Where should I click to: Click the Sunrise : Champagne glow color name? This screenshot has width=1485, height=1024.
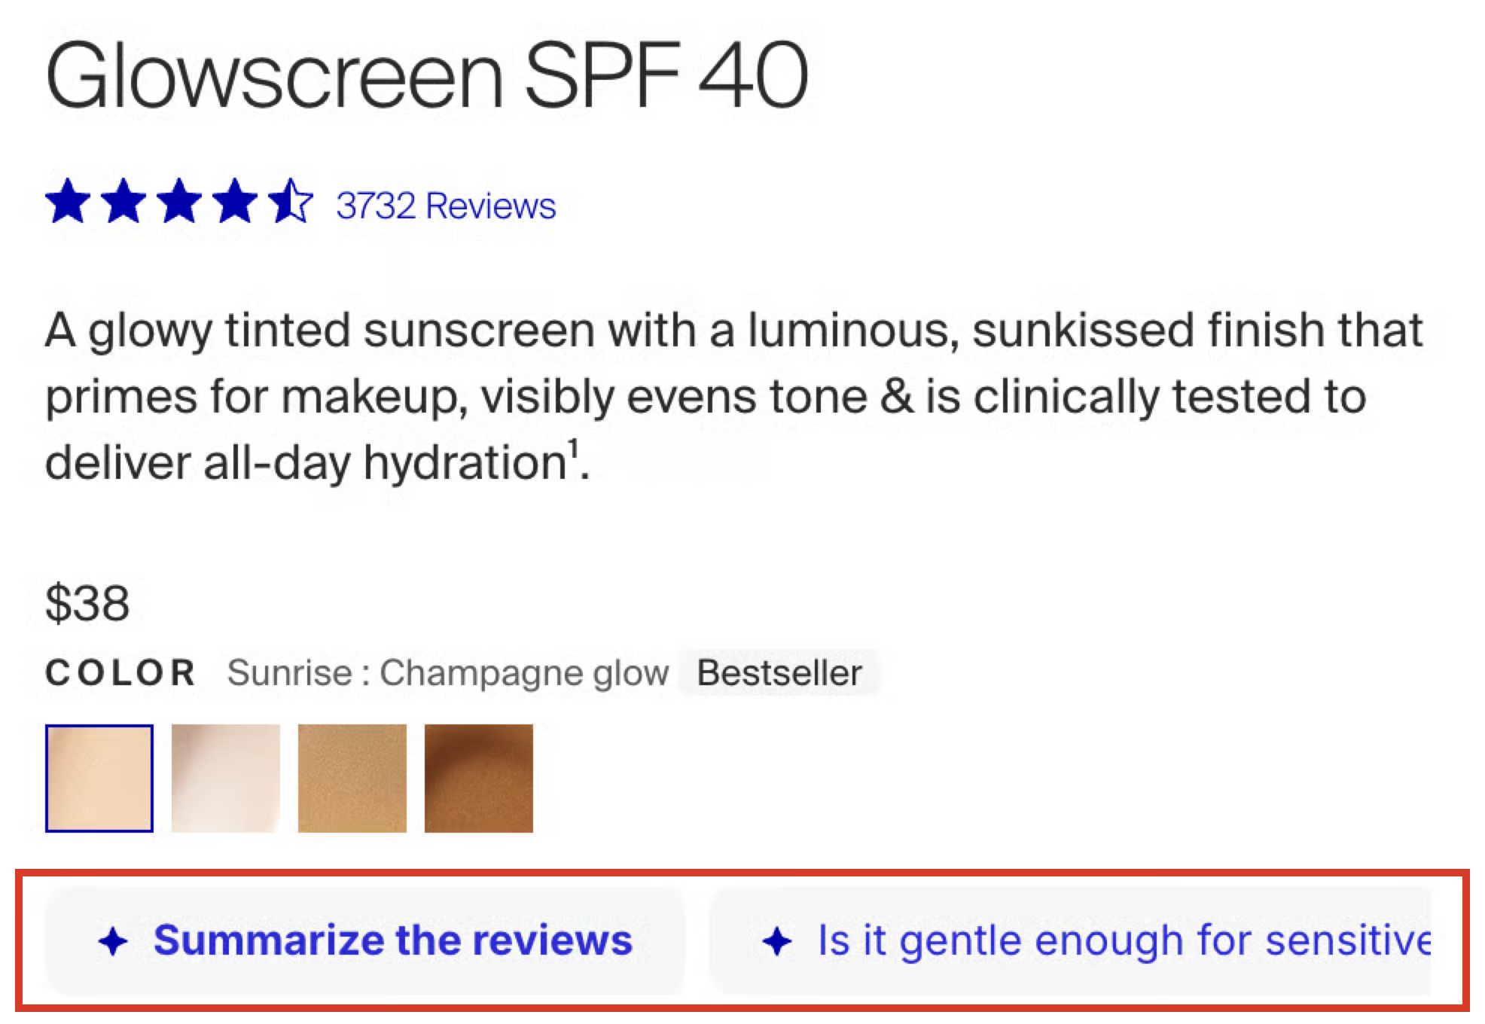click(448, 672)
